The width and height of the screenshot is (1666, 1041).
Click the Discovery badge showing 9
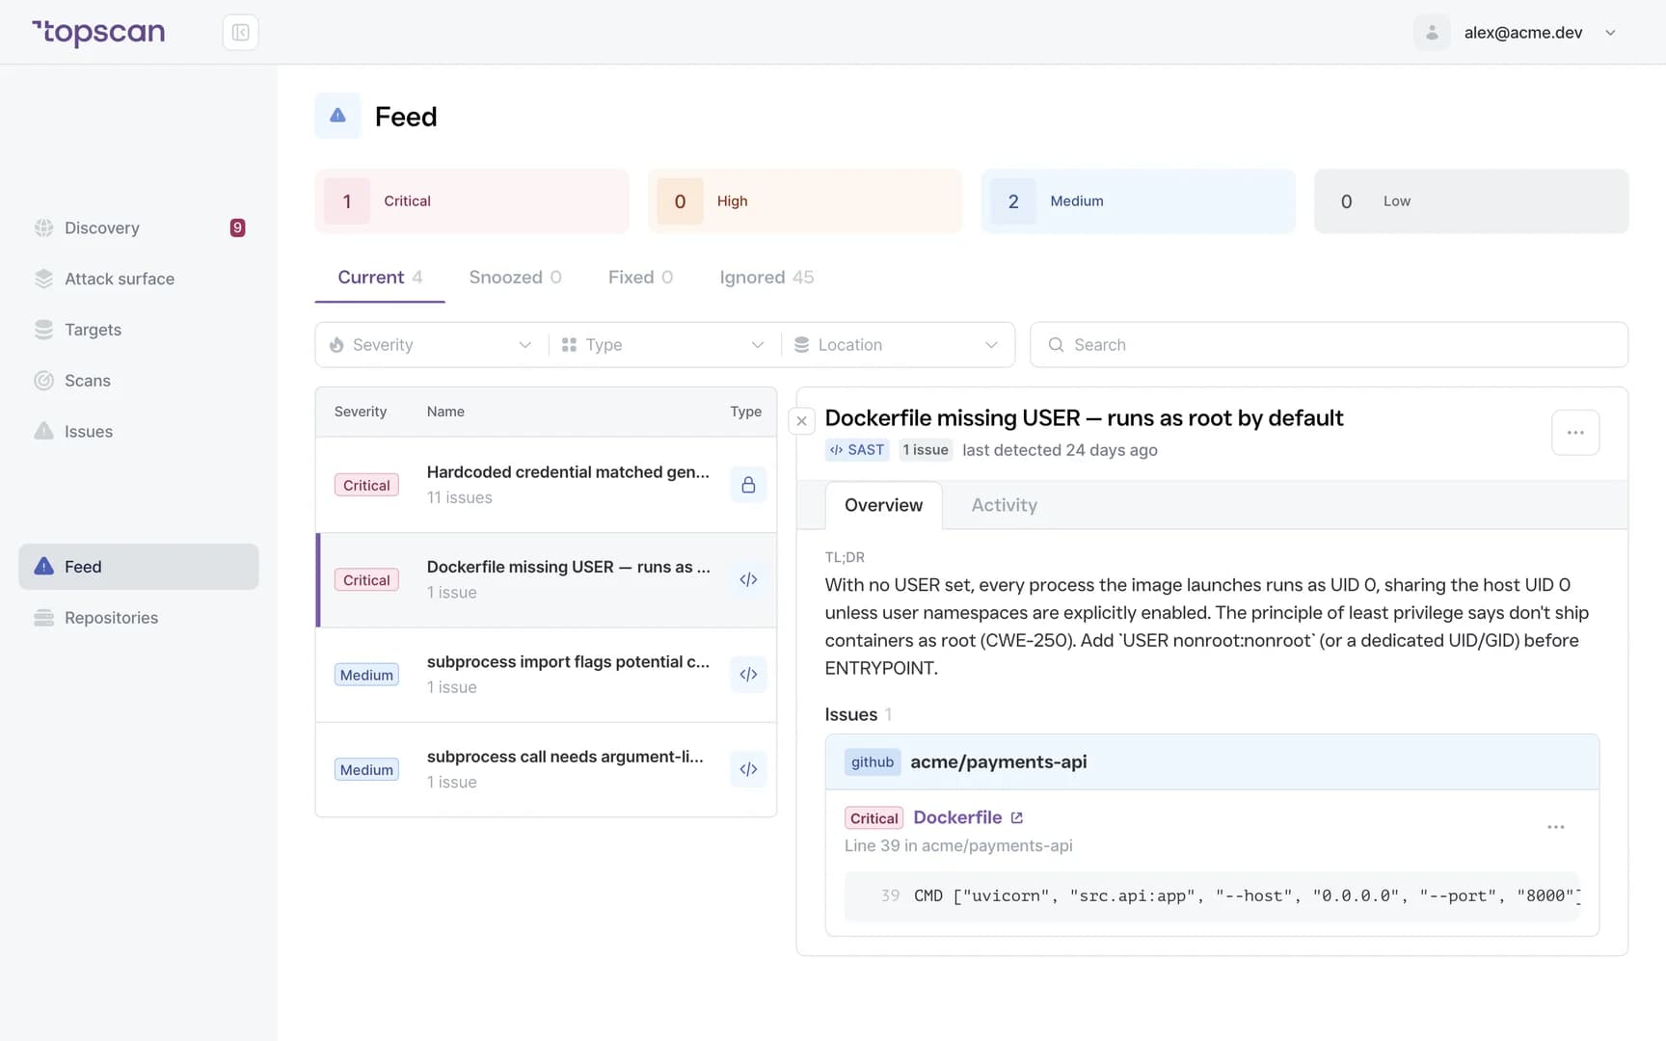tap(237, 227)
